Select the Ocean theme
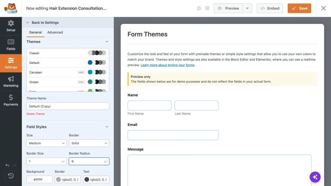This screenshot has width=331, height=186. pos(68,82)
